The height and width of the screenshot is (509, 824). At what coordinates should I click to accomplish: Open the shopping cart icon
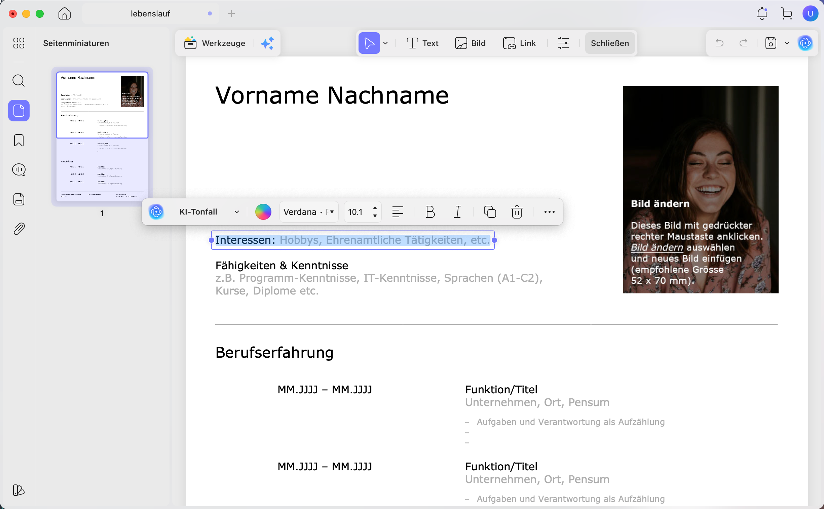(786, 13)
